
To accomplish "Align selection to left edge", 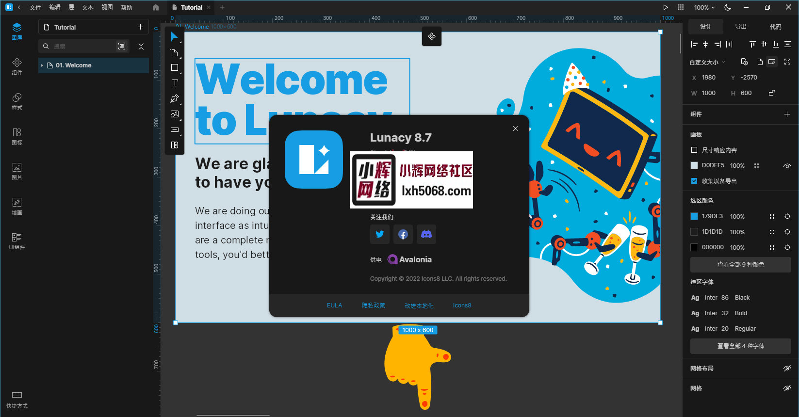I will (694, 44).
